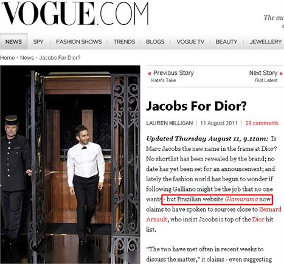Select the TRENDS menu item
This screenshot has height=264, width=284.
tap(124, 42)
